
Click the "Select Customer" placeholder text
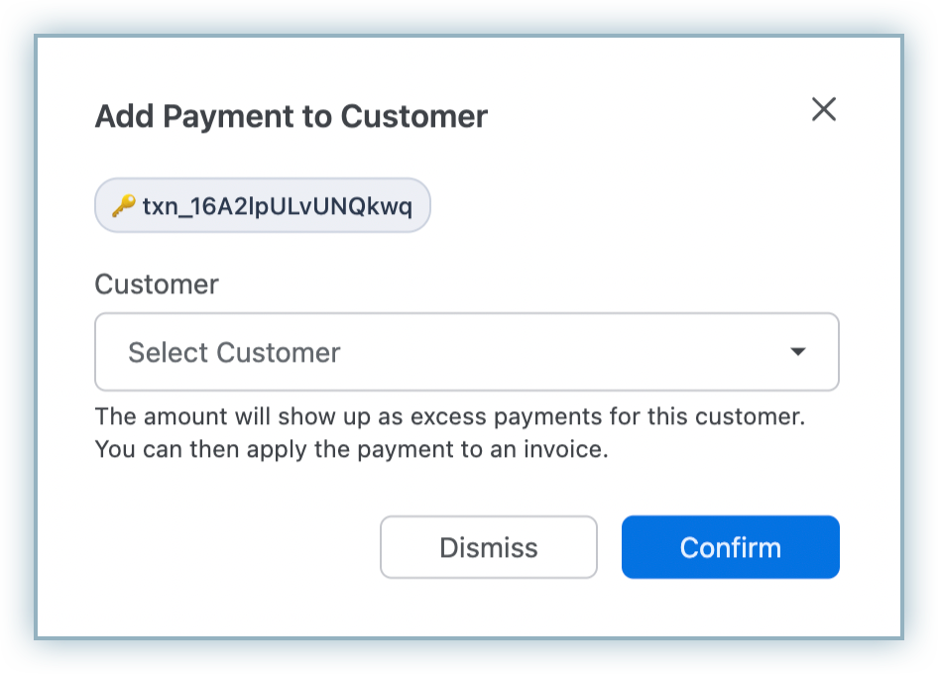pyautogui.click(x=234, y=352)
